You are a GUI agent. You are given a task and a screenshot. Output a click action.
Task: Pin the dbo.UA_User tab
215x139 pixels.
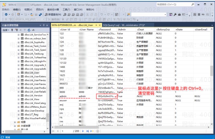[x=96, y=25]
